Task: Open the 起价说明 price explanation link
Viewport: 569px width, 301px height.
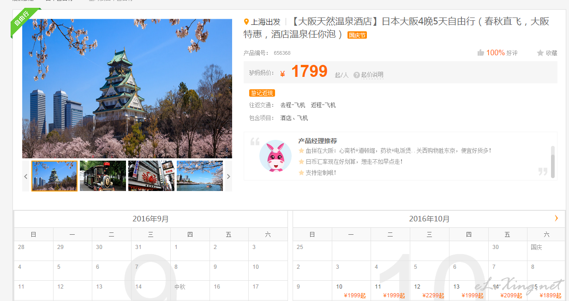Action: (x=372, y=75)
